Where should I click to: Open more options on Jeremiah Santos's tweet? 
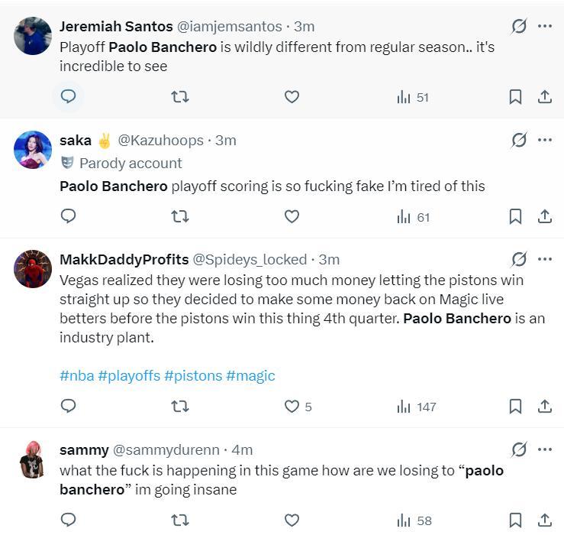click(545, 26)
